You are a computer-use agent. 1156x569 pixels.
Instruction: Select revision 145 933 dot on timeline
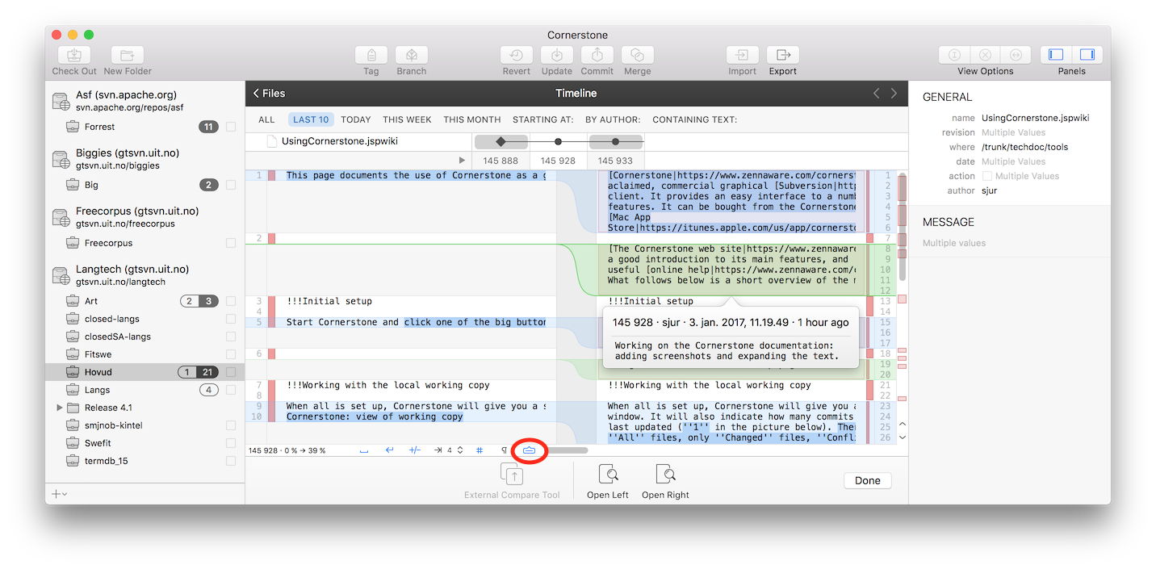point(615,142)
